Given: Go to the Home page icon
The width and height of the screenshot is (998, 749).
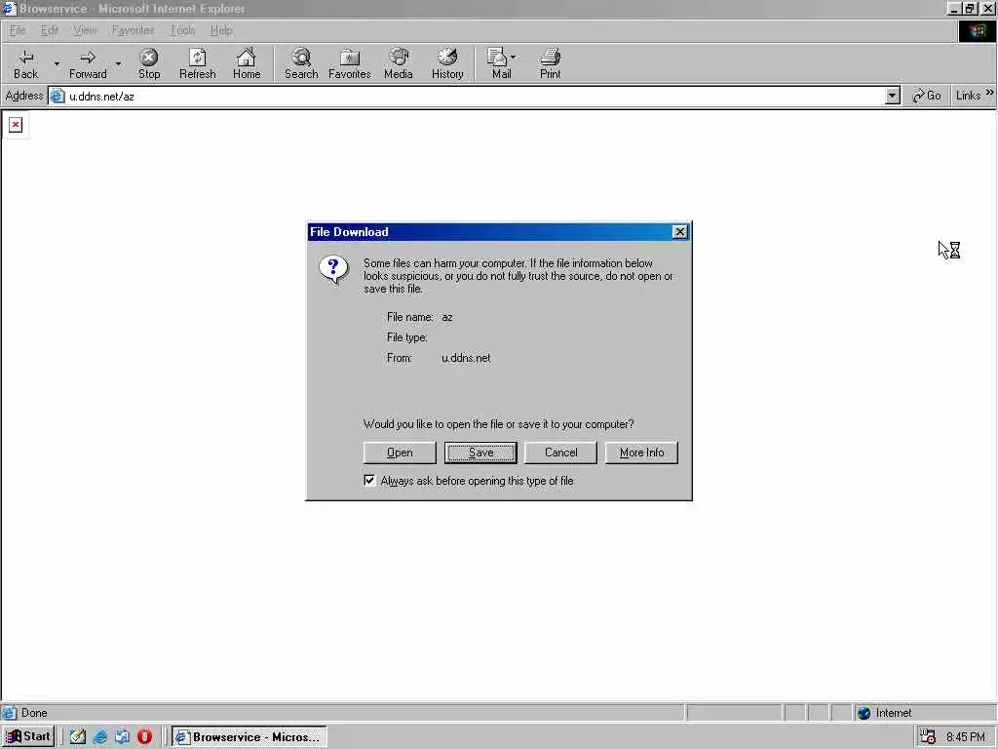Looking at the screenshot, I should click(x=247, y=63).
